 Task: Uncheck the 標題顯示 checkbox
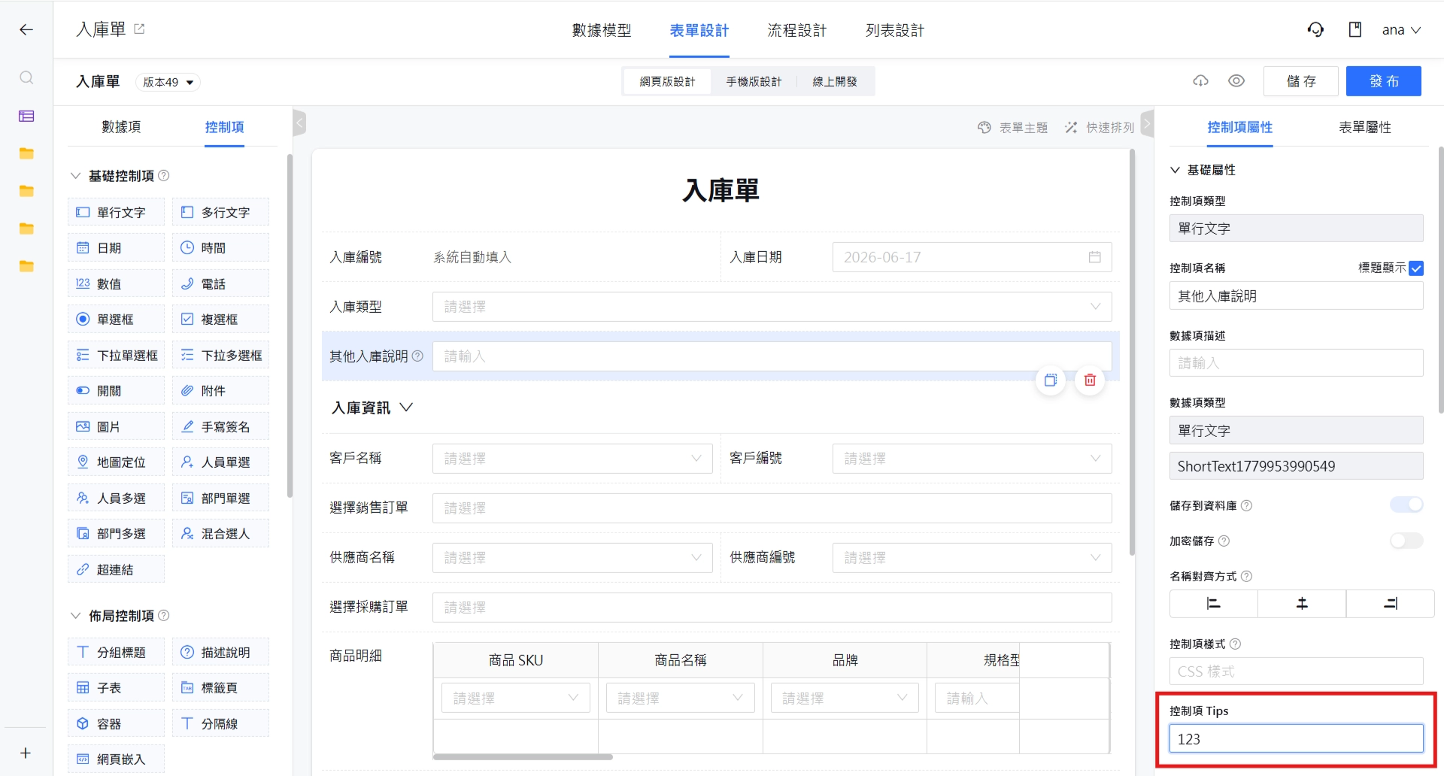point(1416,268)
